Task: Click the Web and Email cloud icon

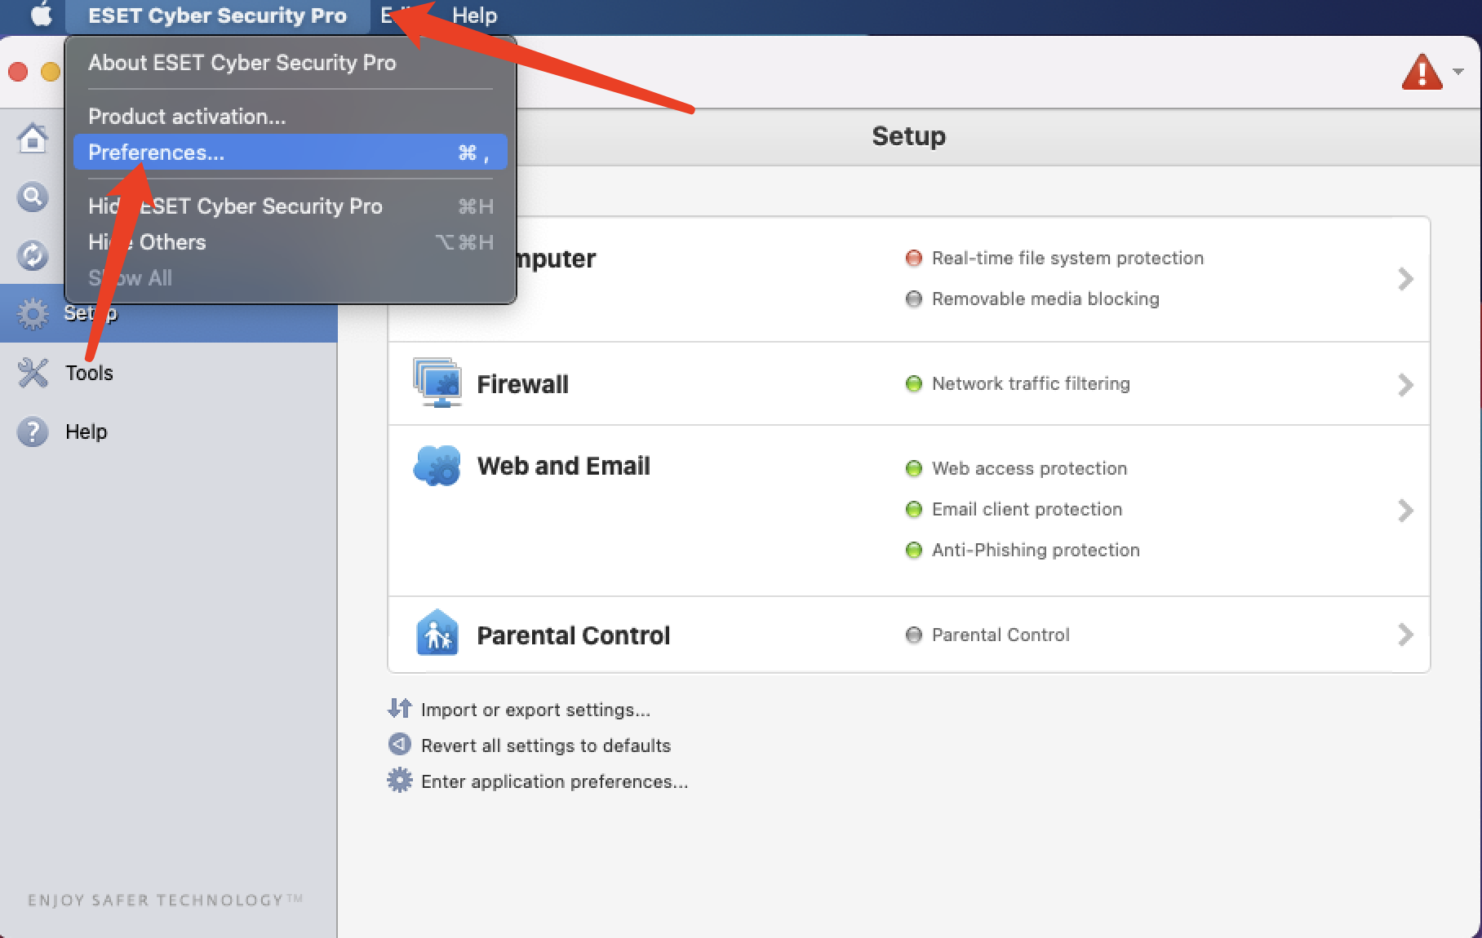Action: pyautogui.click(x=437, y=466)
